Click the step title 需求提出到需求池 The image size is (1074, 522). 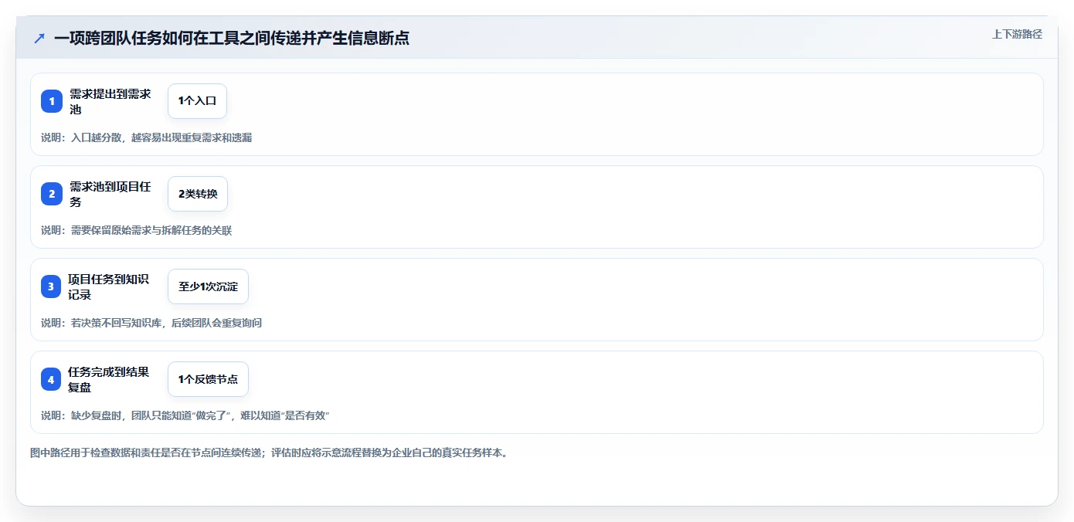(x=110, y=101)
